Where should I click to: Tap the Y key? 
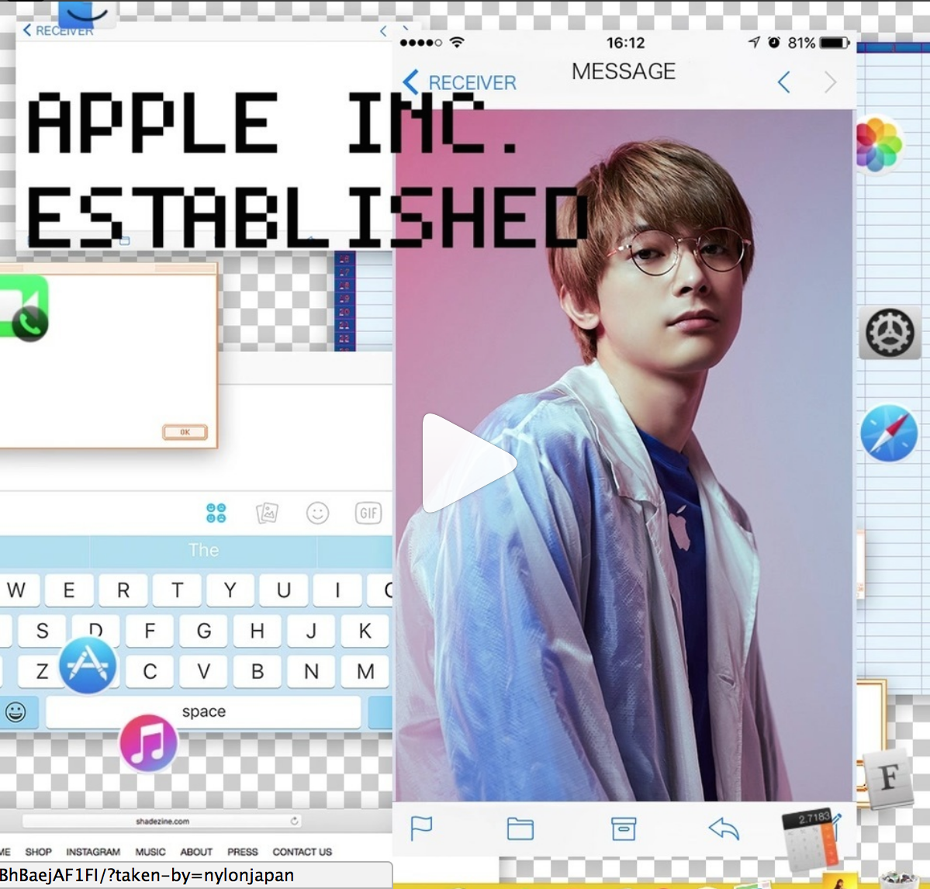point(230,590)
